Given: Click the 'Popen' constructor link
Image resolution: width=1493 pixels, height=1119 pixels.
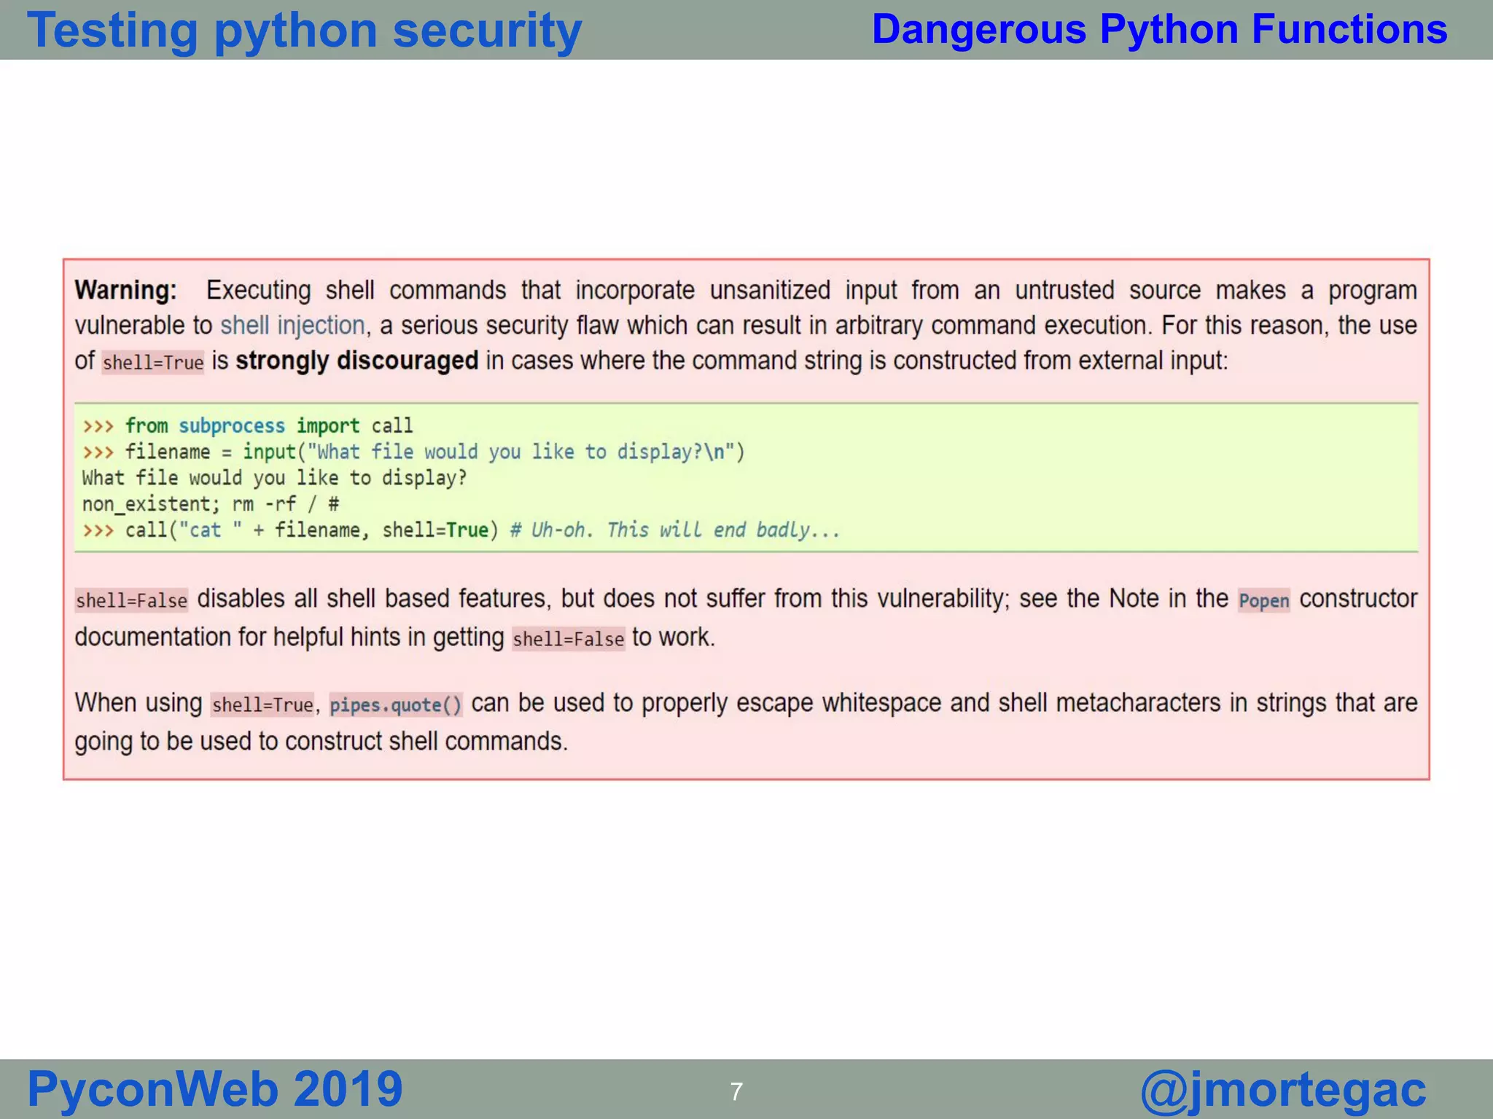Looking at the screenshot, I should (1263, 601).
